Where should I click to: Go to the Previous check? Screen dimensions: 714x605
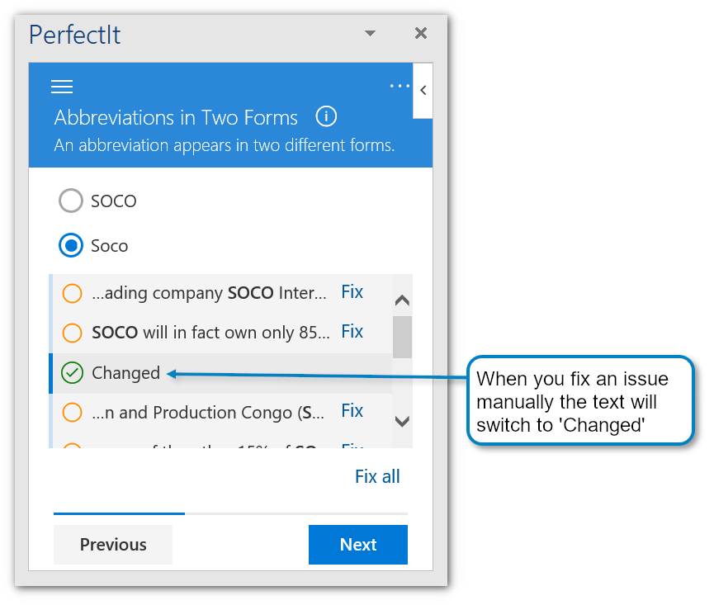point(113,545)
